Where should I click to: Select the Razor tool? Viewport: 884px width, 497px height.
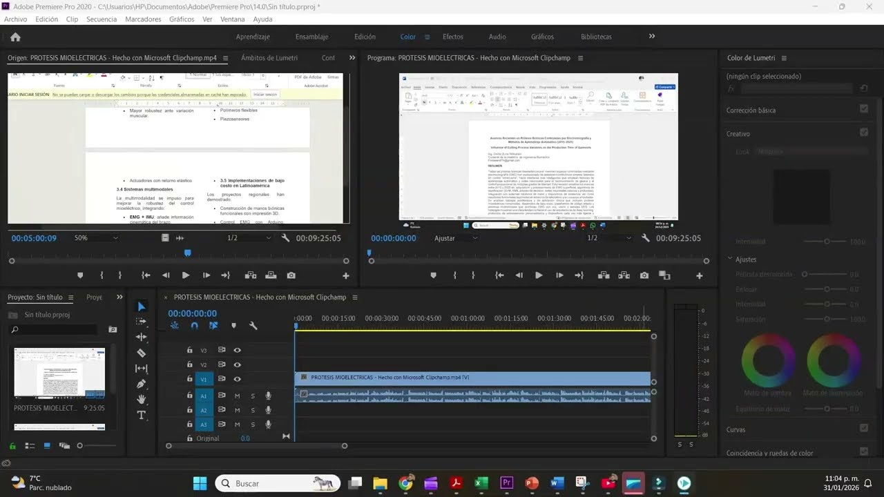coord(142,353)
